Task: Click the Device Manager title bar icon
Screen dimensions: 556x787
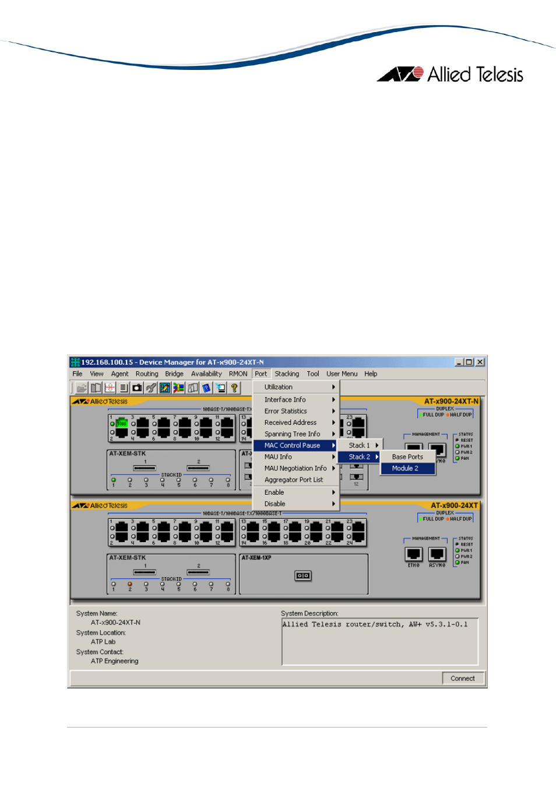Action: coord(75,362)
